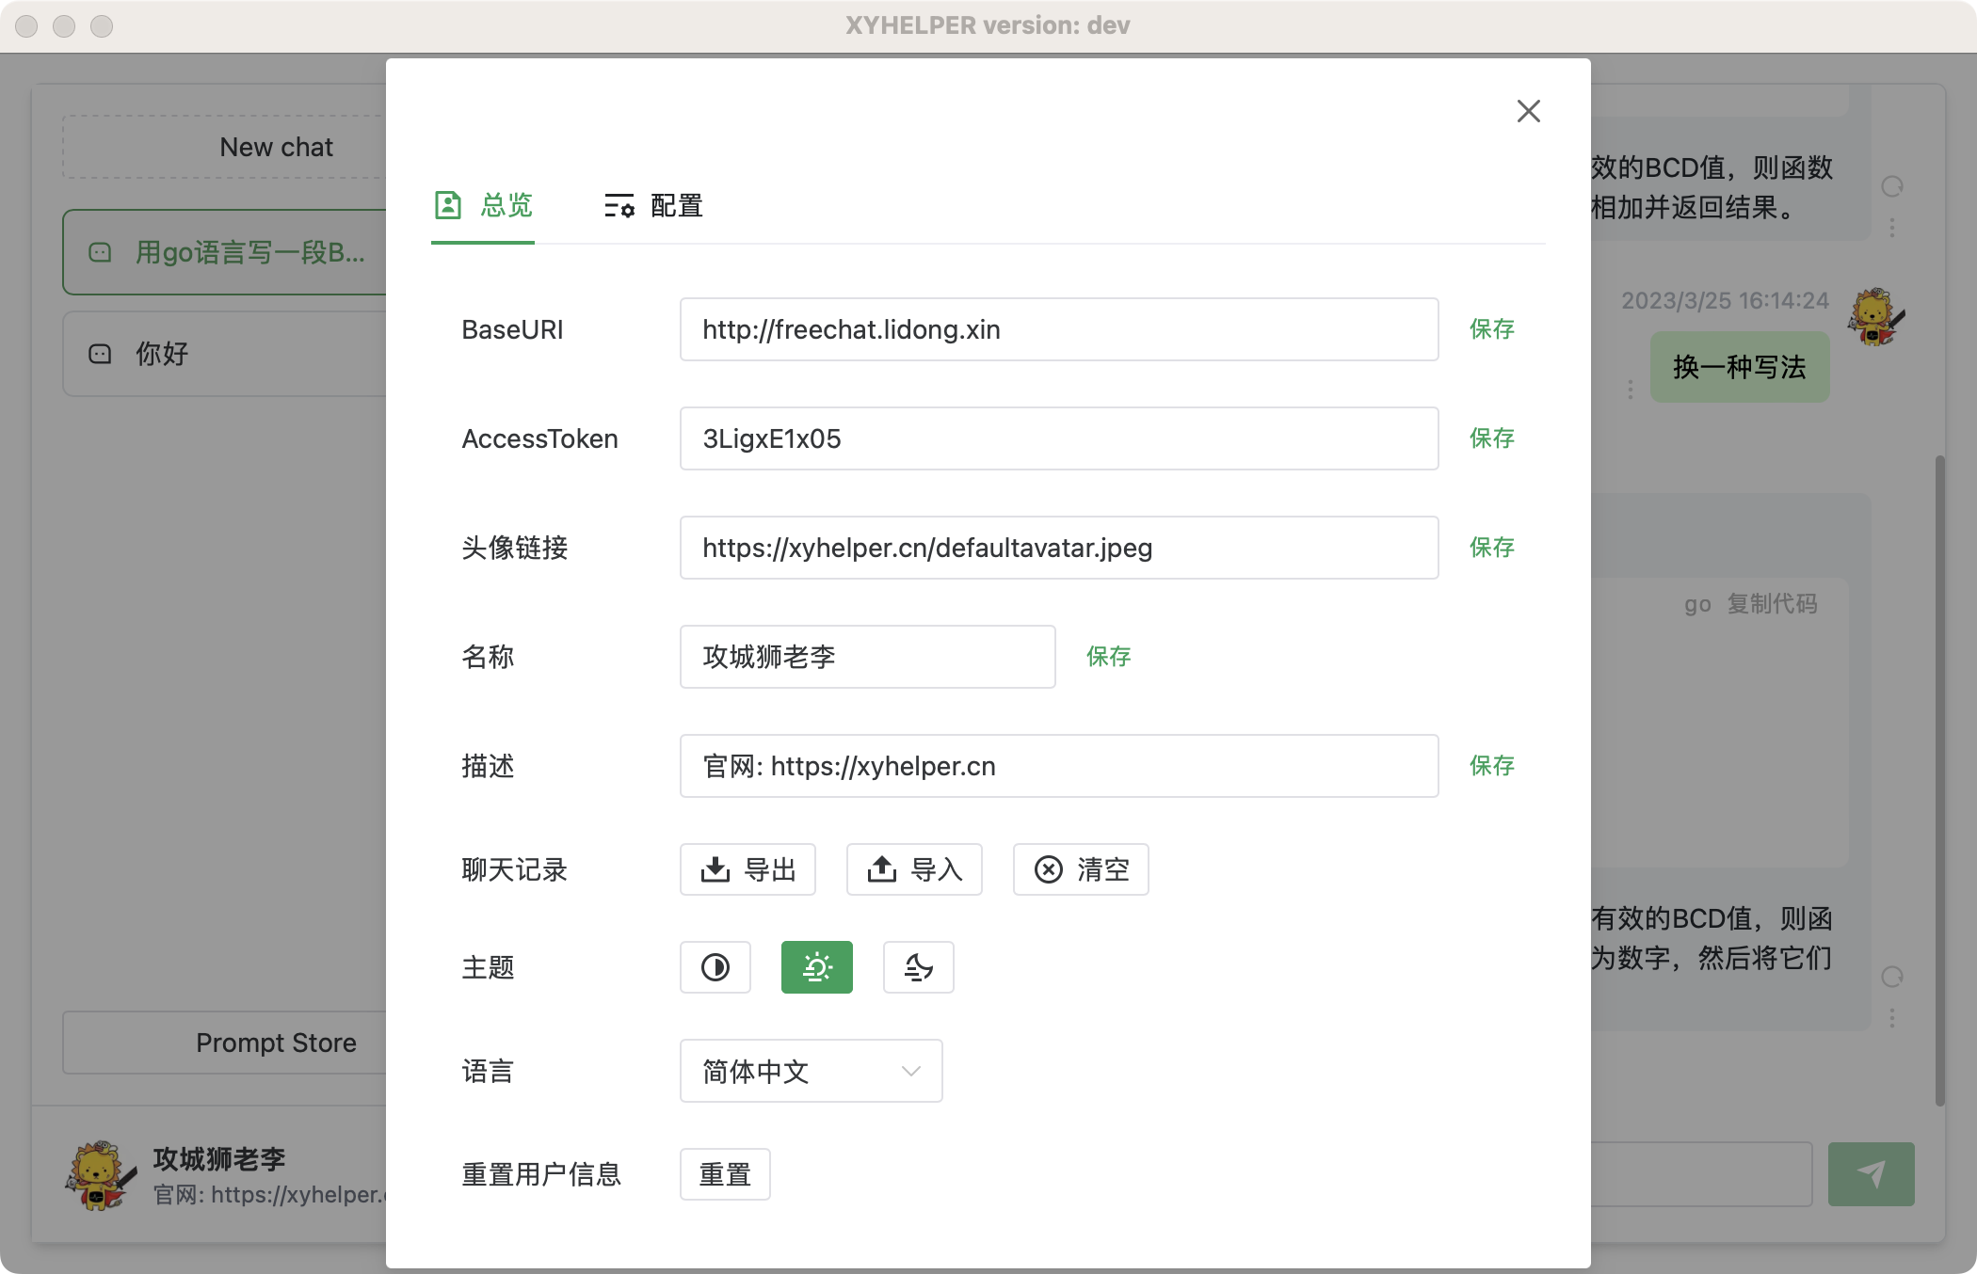Click the export chat history icon
Image resolution: width=1977 pixels, height=1274 pixels.
click(716, 869)
